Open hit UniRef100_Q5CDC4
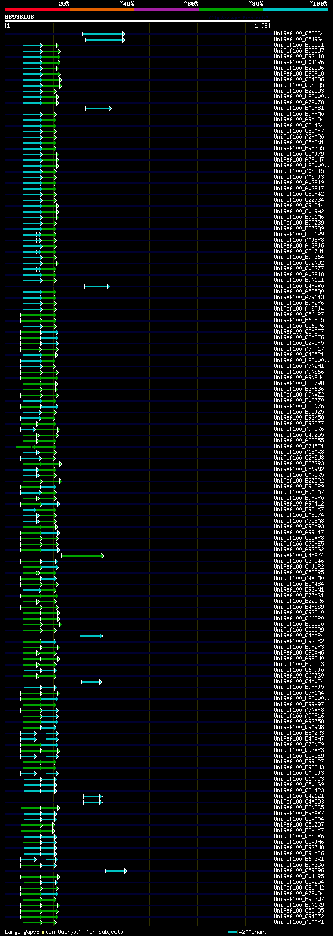Viewport: 333px width, 936px height. tap(299, 34)
